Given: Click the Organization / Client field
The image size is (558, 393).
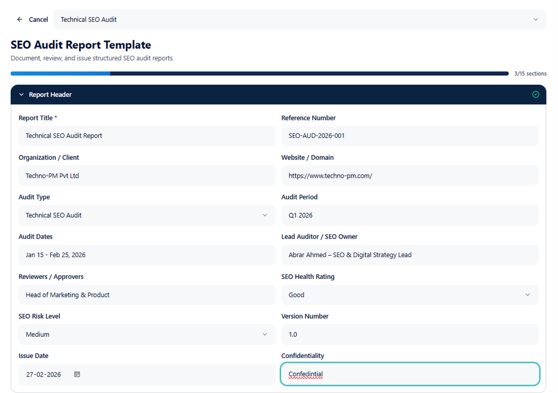Looking at the screenshot, I should [x=147, y=176].
